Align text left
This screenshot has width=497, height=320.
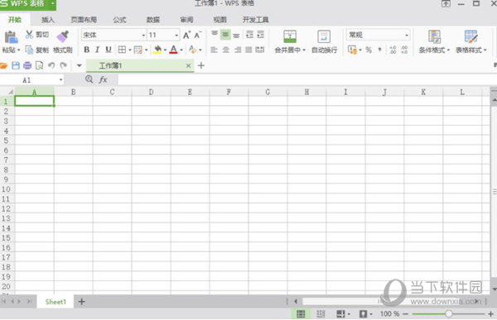pos(215,50)
